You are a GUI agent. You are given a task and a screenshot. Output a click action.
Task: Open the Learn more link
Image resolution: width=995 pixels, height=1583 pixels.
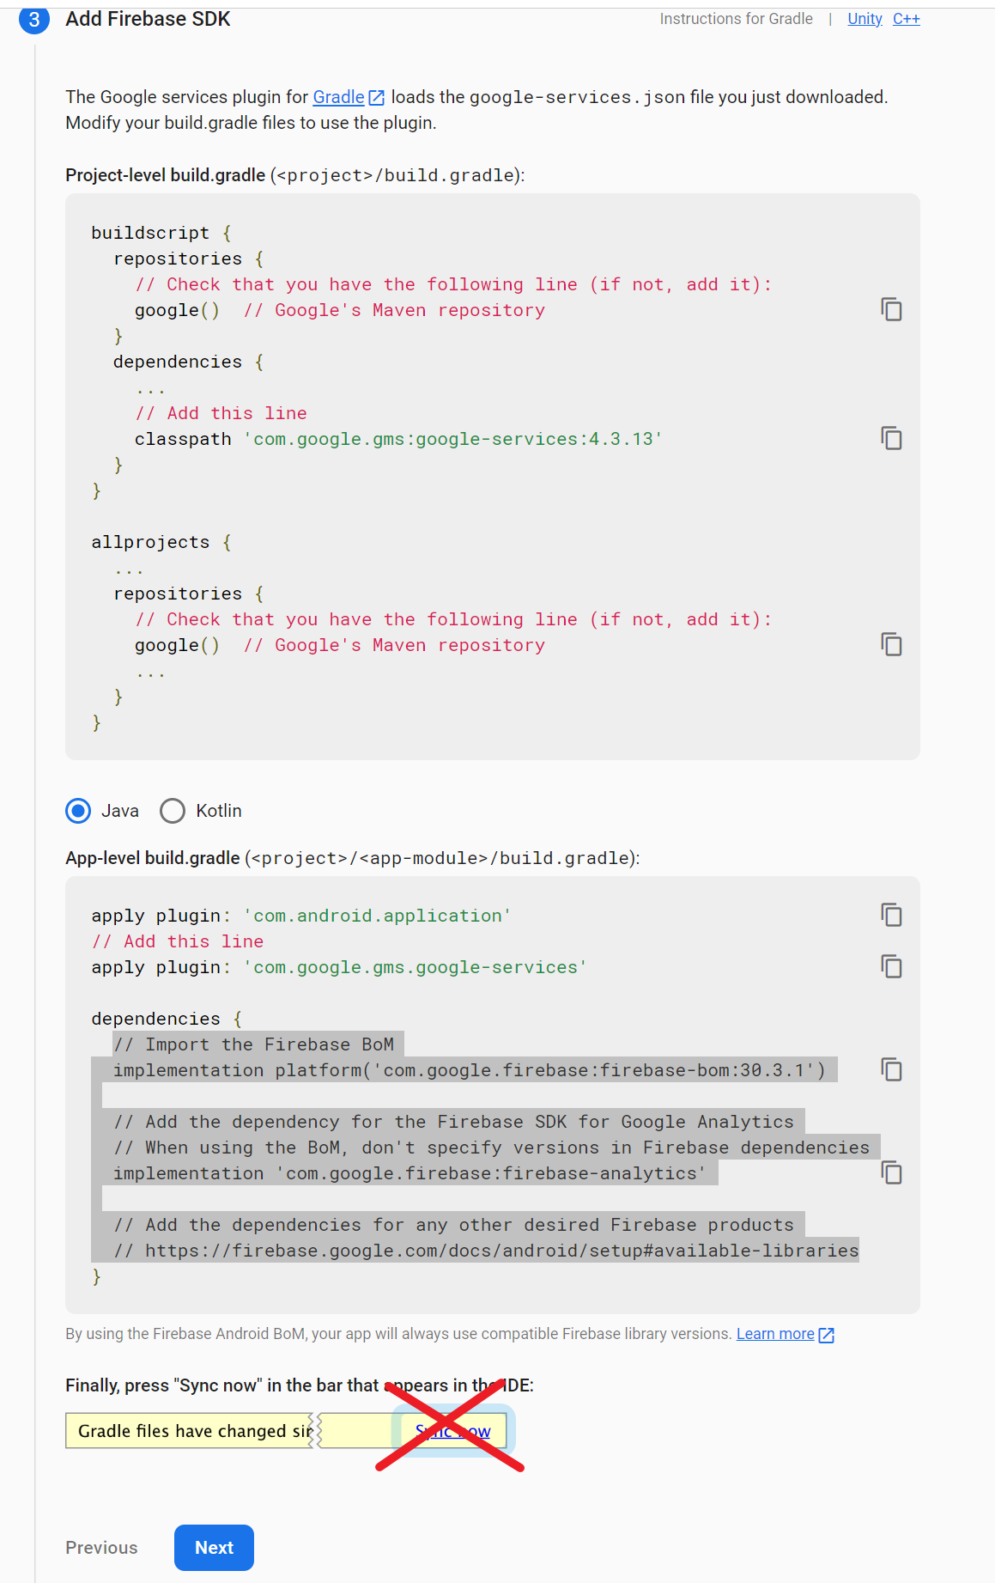(775, 1334)
